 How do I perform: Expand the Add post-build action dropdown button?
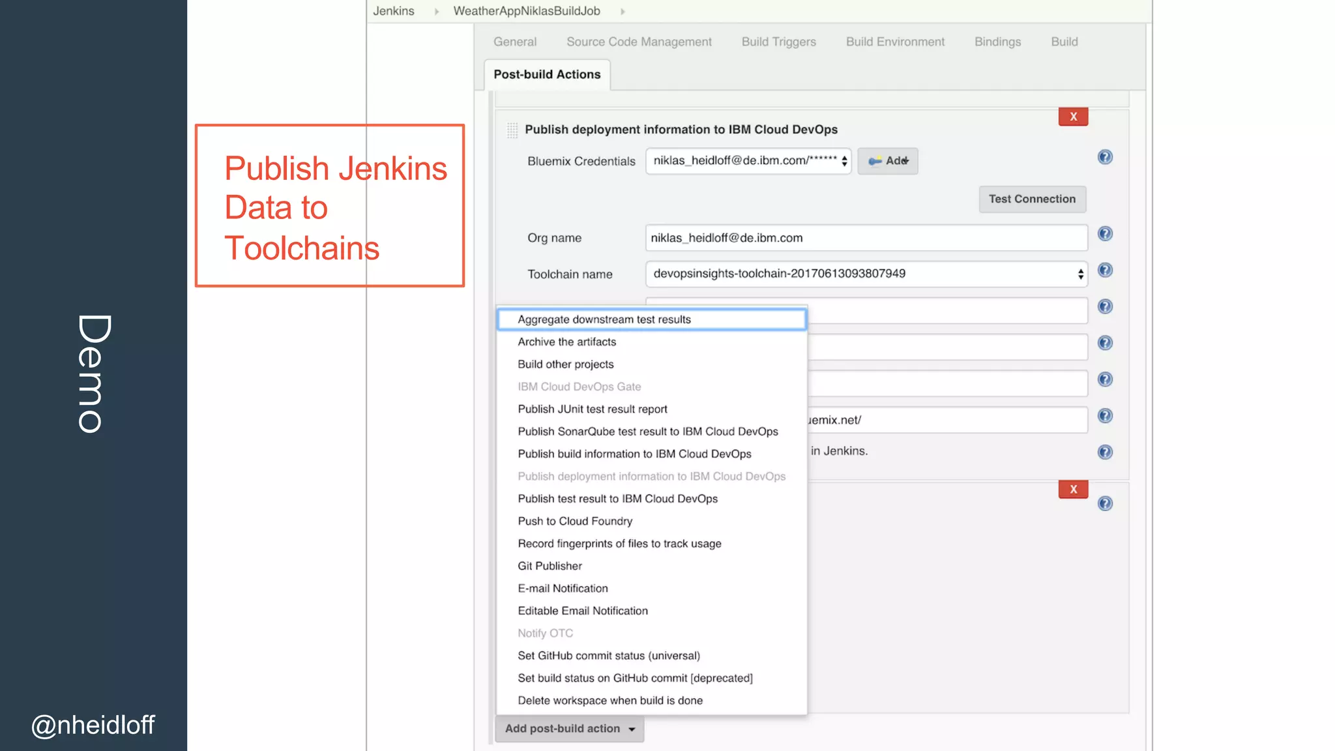coord(570,729)
